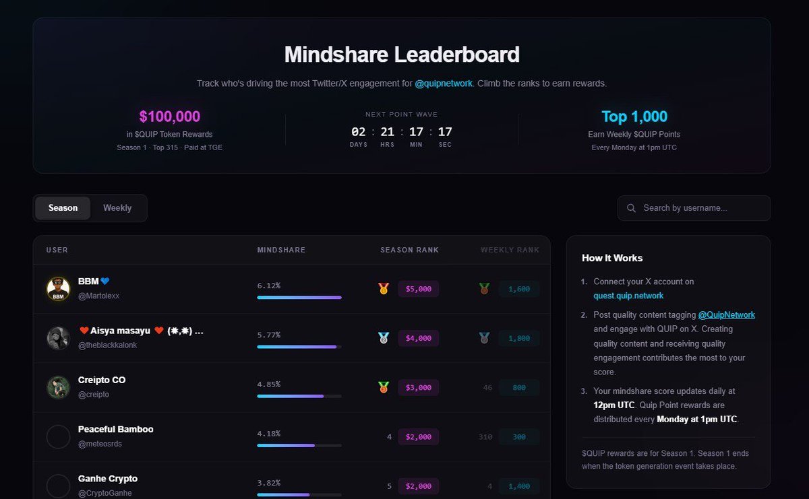This screenshot has height=499, width=809.
Task: Click BBM's profile avatar
Action: (58, 289)
